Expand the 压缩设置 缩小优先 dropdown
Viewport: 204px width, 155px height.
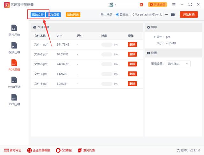coord(178,64)
